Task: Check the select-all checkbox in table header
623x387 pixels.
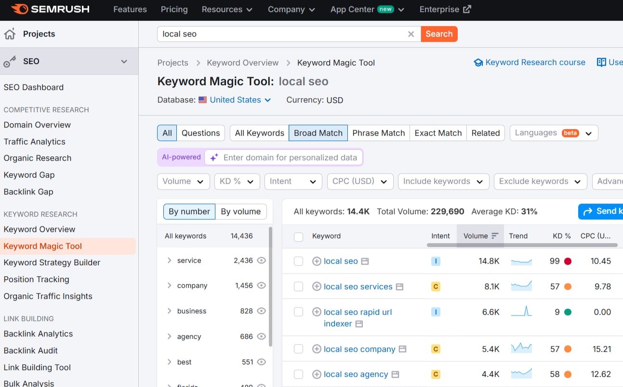Action: (298, 236)
